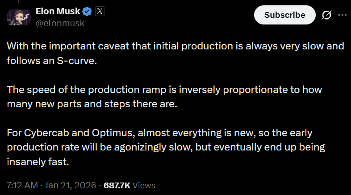Click the 687.7K view count number
351x195 pixels.
click(117, 185)
